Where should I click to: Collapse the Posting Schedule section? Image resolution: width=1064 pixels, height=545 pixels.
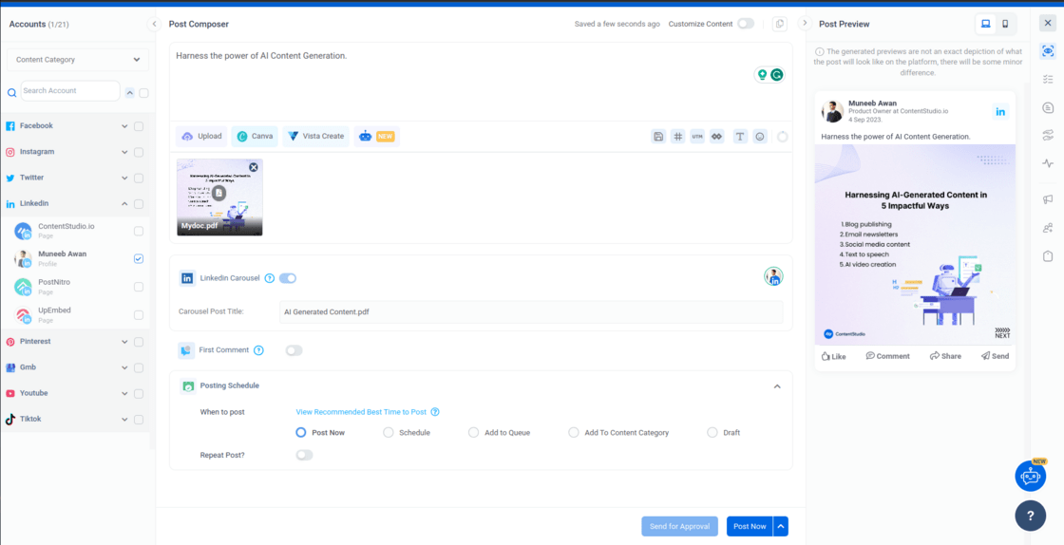click(x=778, y=386)
